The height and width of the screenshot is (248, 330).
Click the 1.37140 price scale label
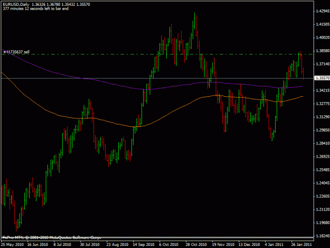coord(323,64)
